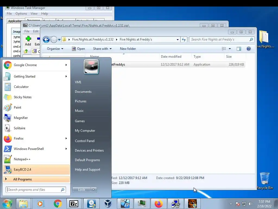Expand Google Chrome jump list arrow
This screenshot has width=278, height=209.
coord(66,65)
